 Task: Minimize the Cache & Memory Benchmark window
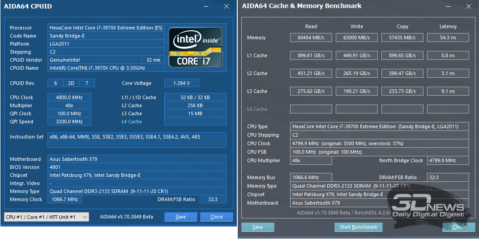pos(448,6)
